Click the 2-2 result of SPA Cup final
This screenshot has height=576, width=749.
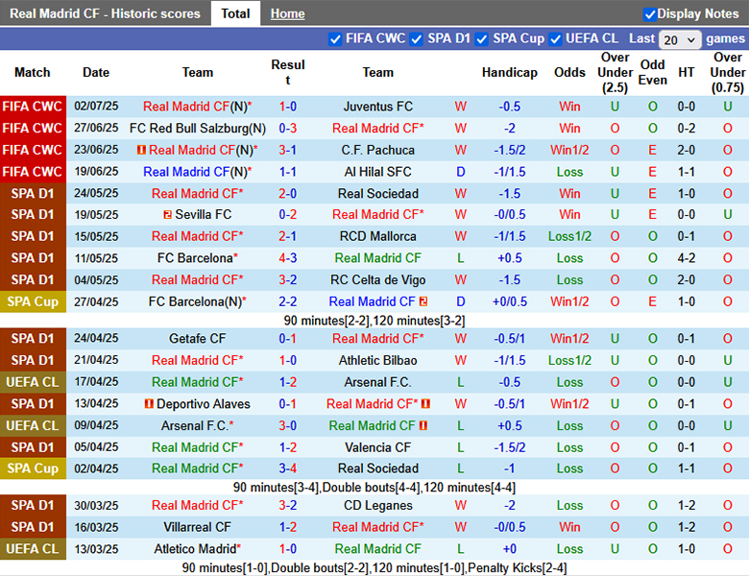click(287, 301)
